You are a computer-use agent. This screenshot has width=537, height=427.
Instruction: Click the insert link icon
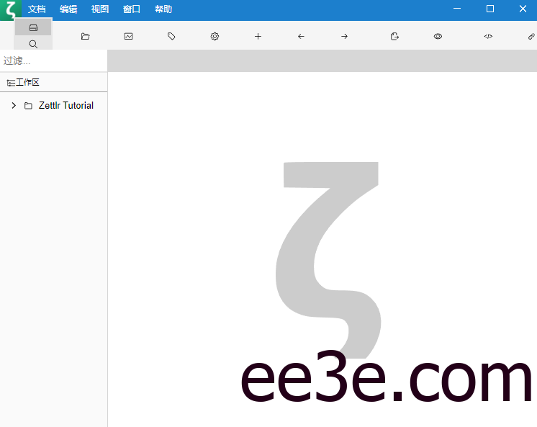531,36
